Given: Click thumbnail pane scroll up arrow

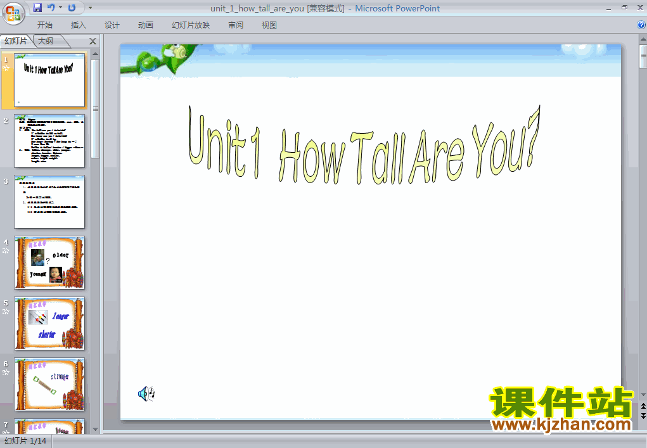Looking at the screenshot, I should 95,54.
